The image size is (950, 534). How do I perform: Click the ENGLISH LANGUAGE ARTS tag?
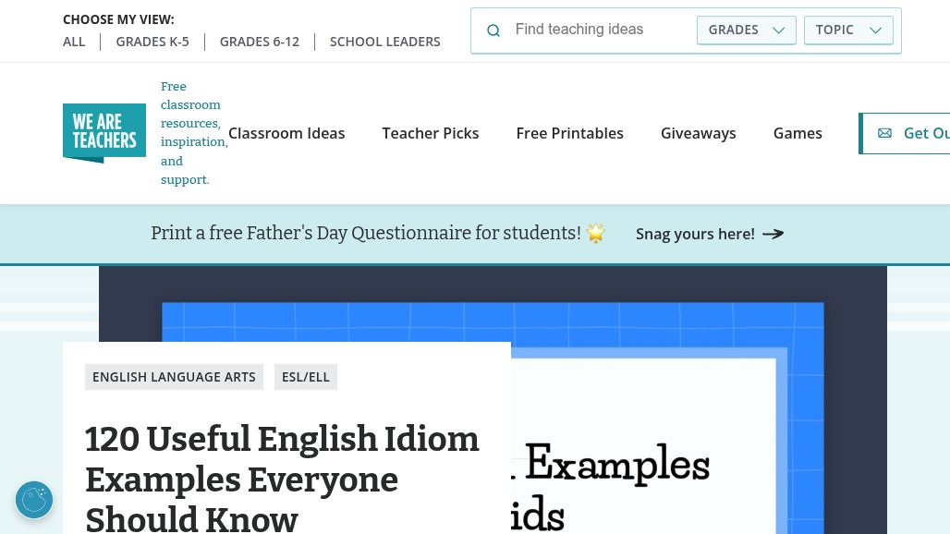tap(174, 377)
